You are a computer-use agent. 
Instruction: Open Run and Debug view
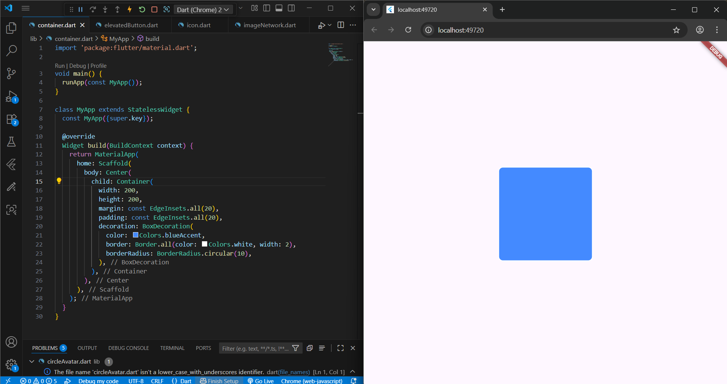pos(11,96)
